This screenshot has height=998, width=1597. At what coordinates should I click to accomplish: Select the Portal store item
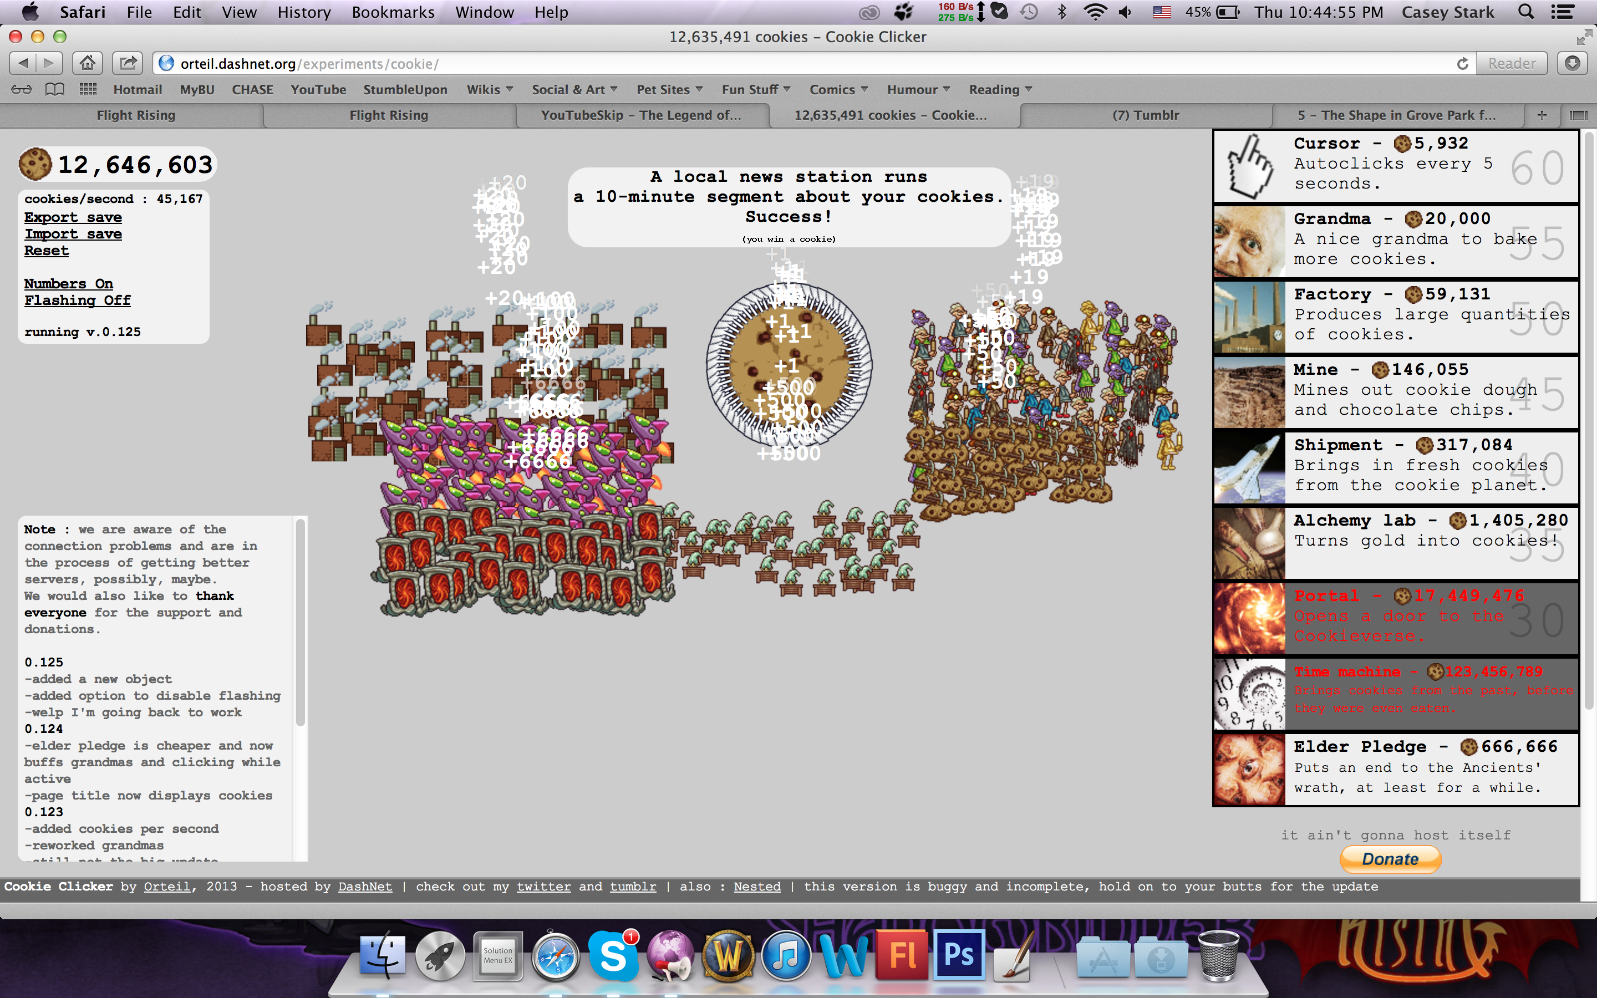pos(1396,619)
